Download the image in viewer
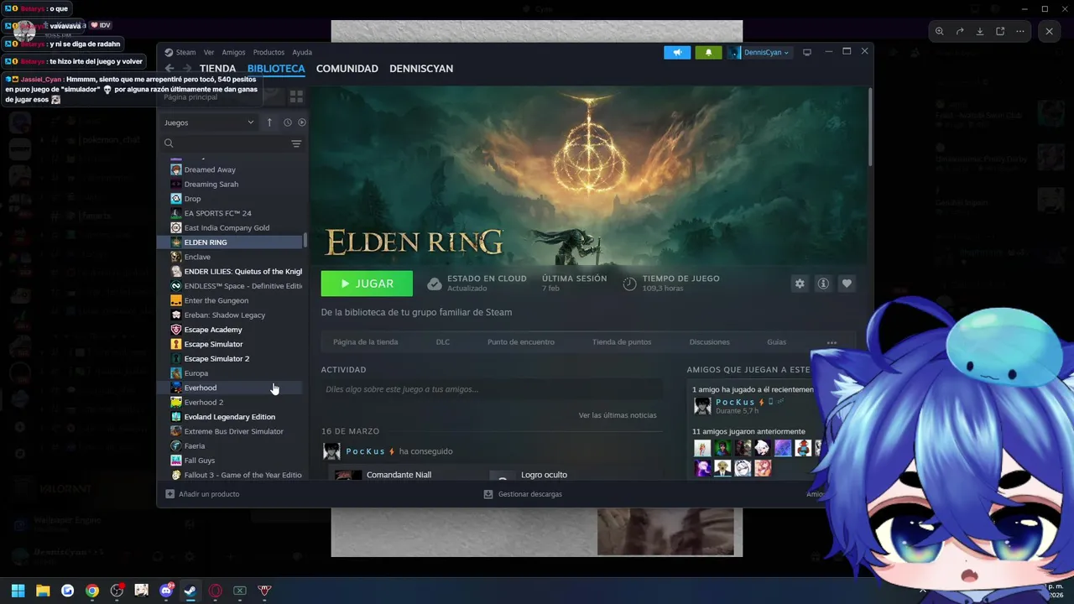The width and height of the screenshot is (1074, 604). click(x=980, y=31)
